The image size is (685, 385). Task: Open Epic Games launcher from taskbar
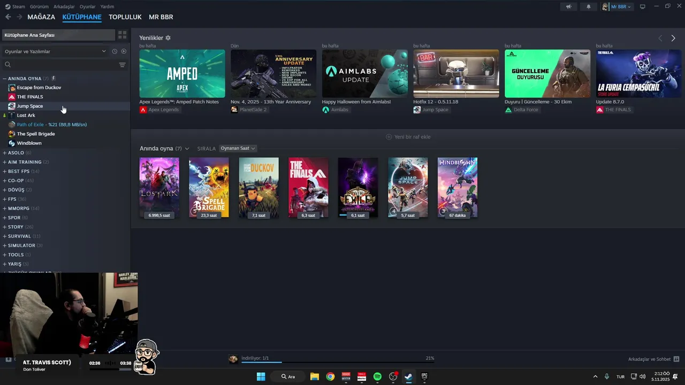click(424, 376)
